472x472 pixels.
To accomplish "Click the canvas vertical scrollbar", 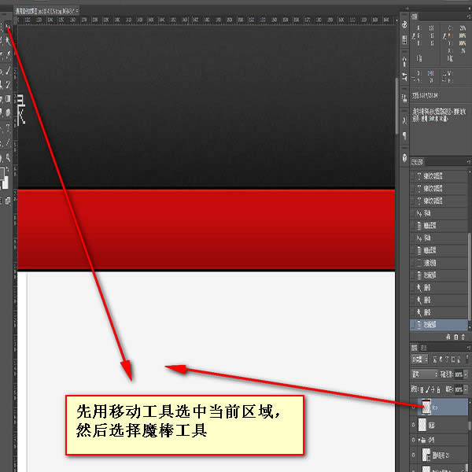I will (x=397, y=105).
